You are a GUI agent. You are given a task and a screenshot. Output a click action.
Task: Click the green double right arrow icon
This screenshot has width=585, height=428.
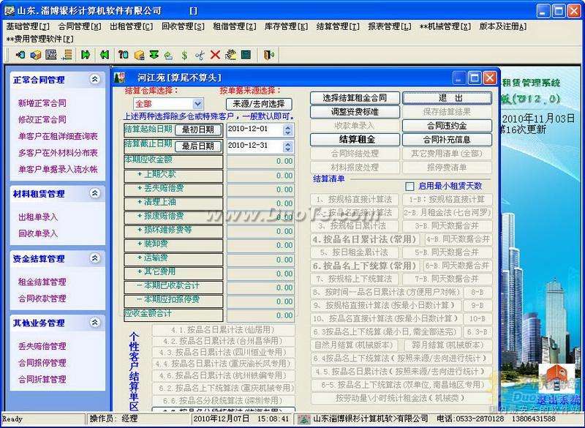point(86,55)
